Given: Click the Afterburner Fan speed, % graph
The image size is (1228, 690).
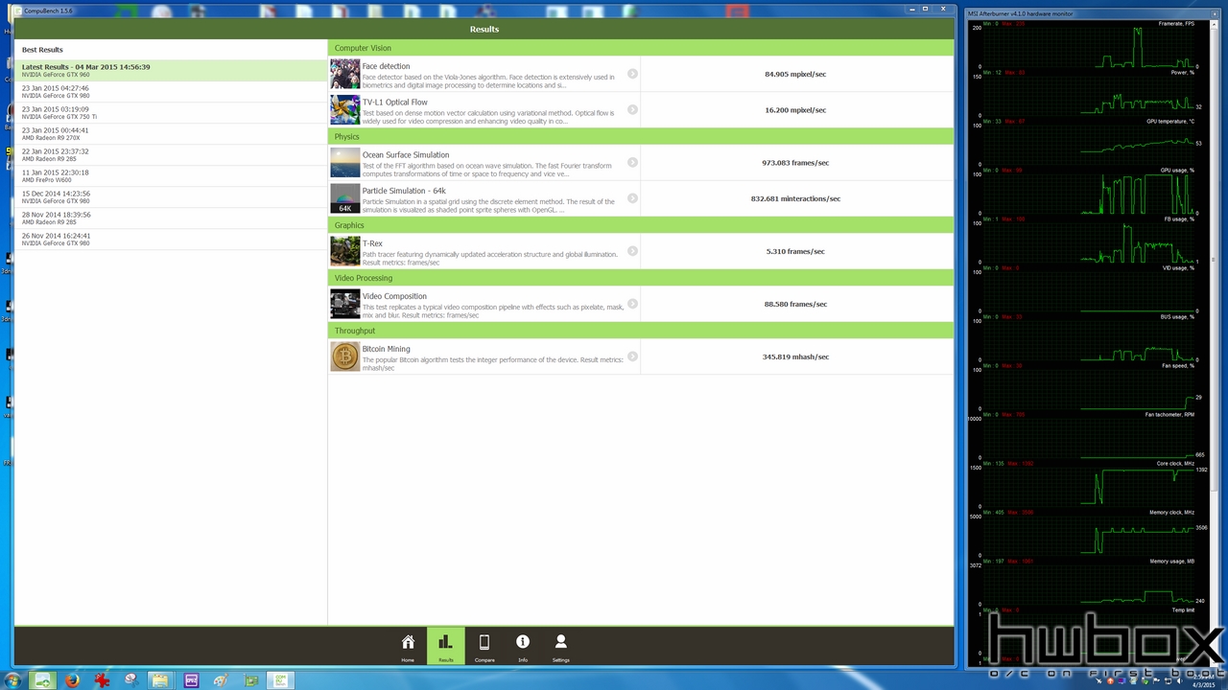Looking at the screenshot, I should pyautogui.click(x=1089, y=389).
